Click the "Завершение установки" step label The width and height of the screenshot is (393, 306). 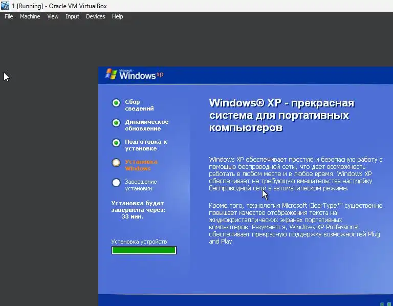tap(141, 185)
